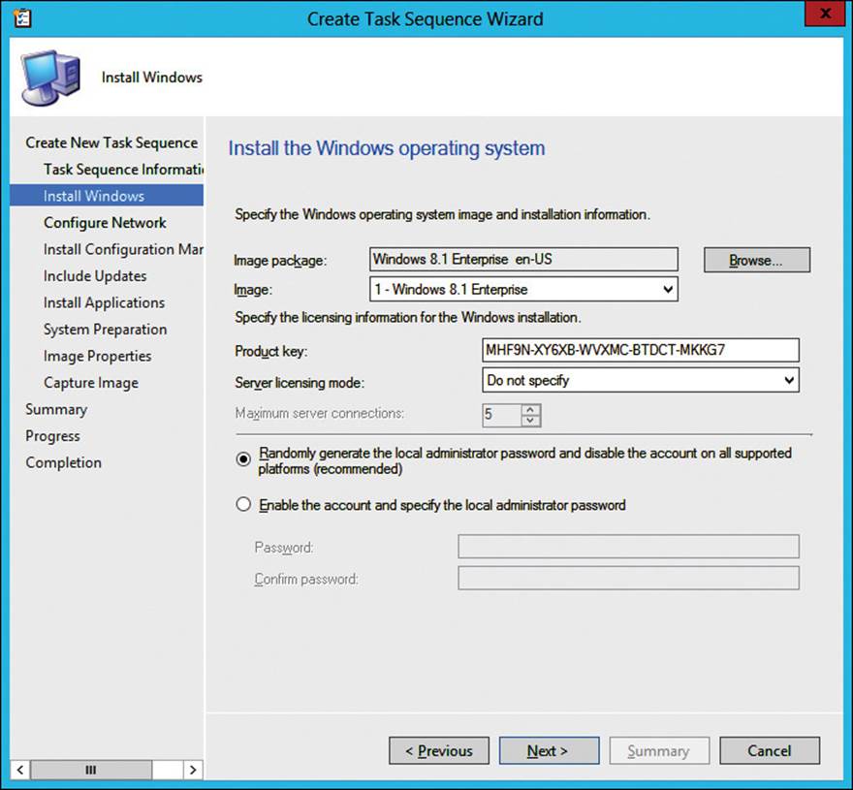Click the Browse button for image package

(x=757, y=260)
